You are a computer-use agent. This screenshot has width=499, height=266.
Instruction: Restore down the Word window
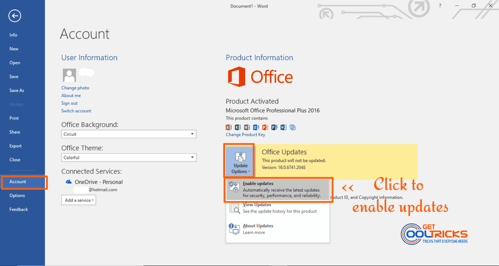[x=473, y=6]
